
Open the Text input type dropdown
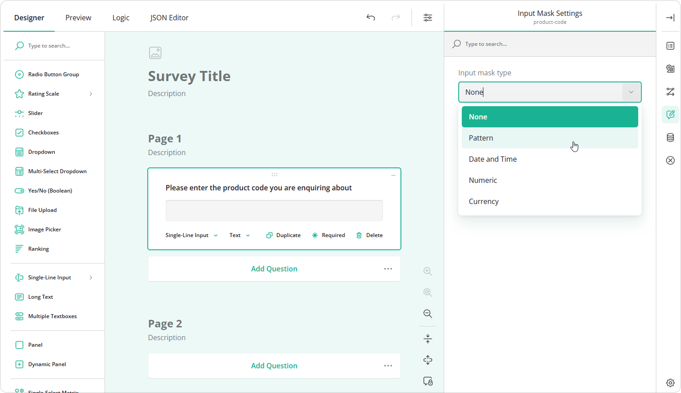[x=239, y=235]
